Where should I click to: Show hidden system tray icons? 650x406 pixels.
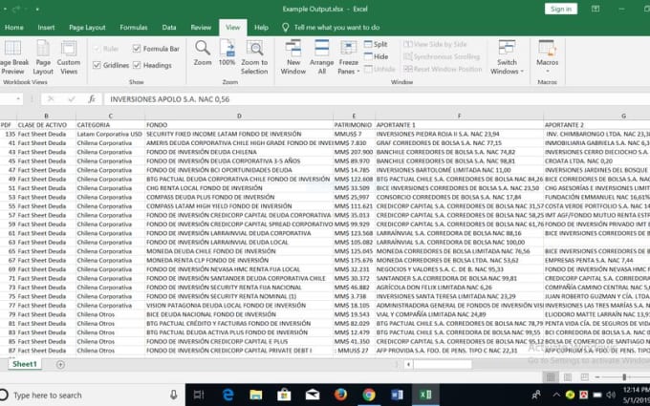coord(556,395)
